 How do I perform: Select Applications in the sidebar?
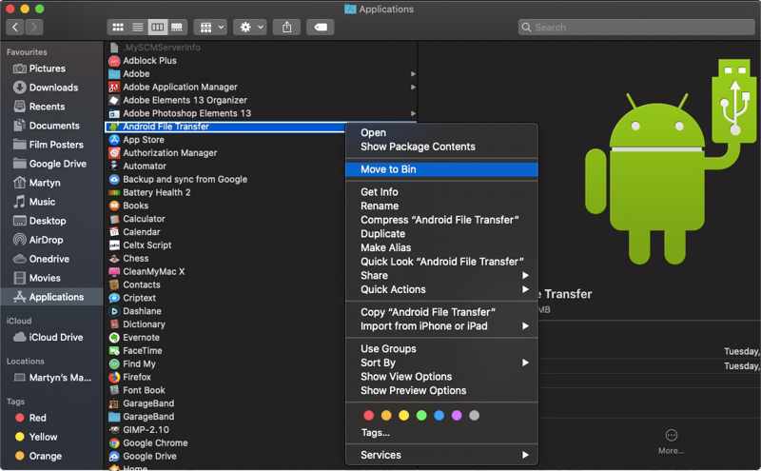(51, 297)
